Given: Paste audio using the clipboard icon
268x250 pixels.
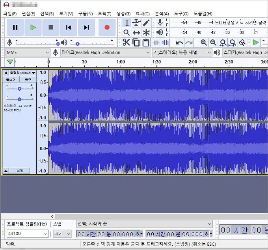Looking at the screenshot, I should 146,42.
